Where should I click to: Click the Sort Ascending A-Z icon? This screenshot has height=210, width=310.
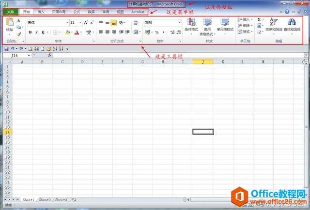pos(55,48)
